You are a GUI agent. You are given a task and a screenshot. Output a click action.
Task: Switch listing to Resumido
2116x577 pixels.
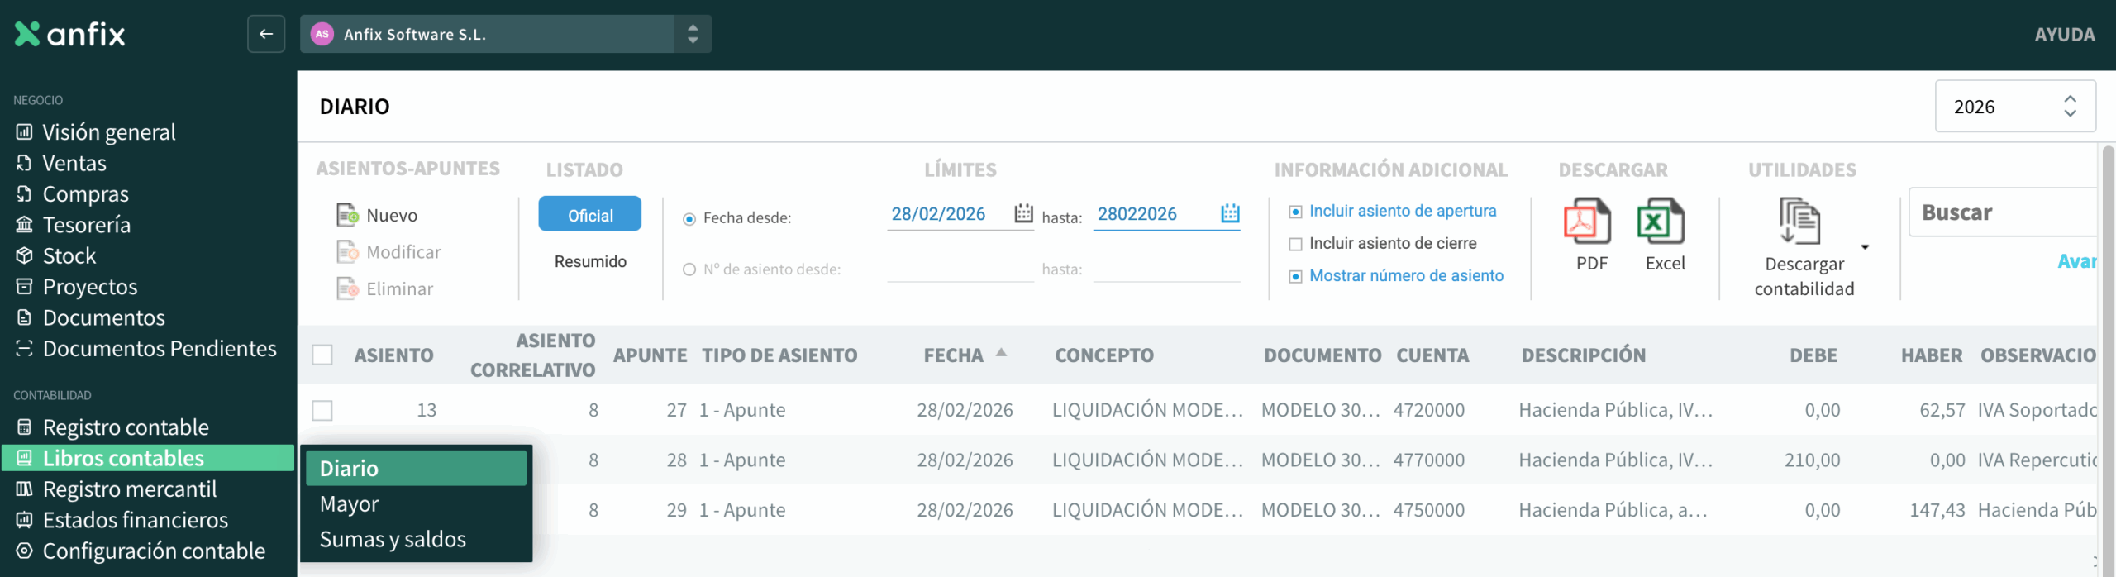click(x=590, y=261)
